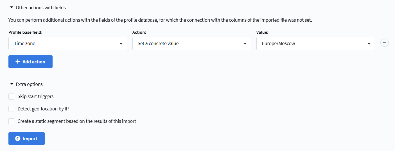Click the 'Profile base field:' label
This screenshot has width=395, height=151.
pos(25,32)
